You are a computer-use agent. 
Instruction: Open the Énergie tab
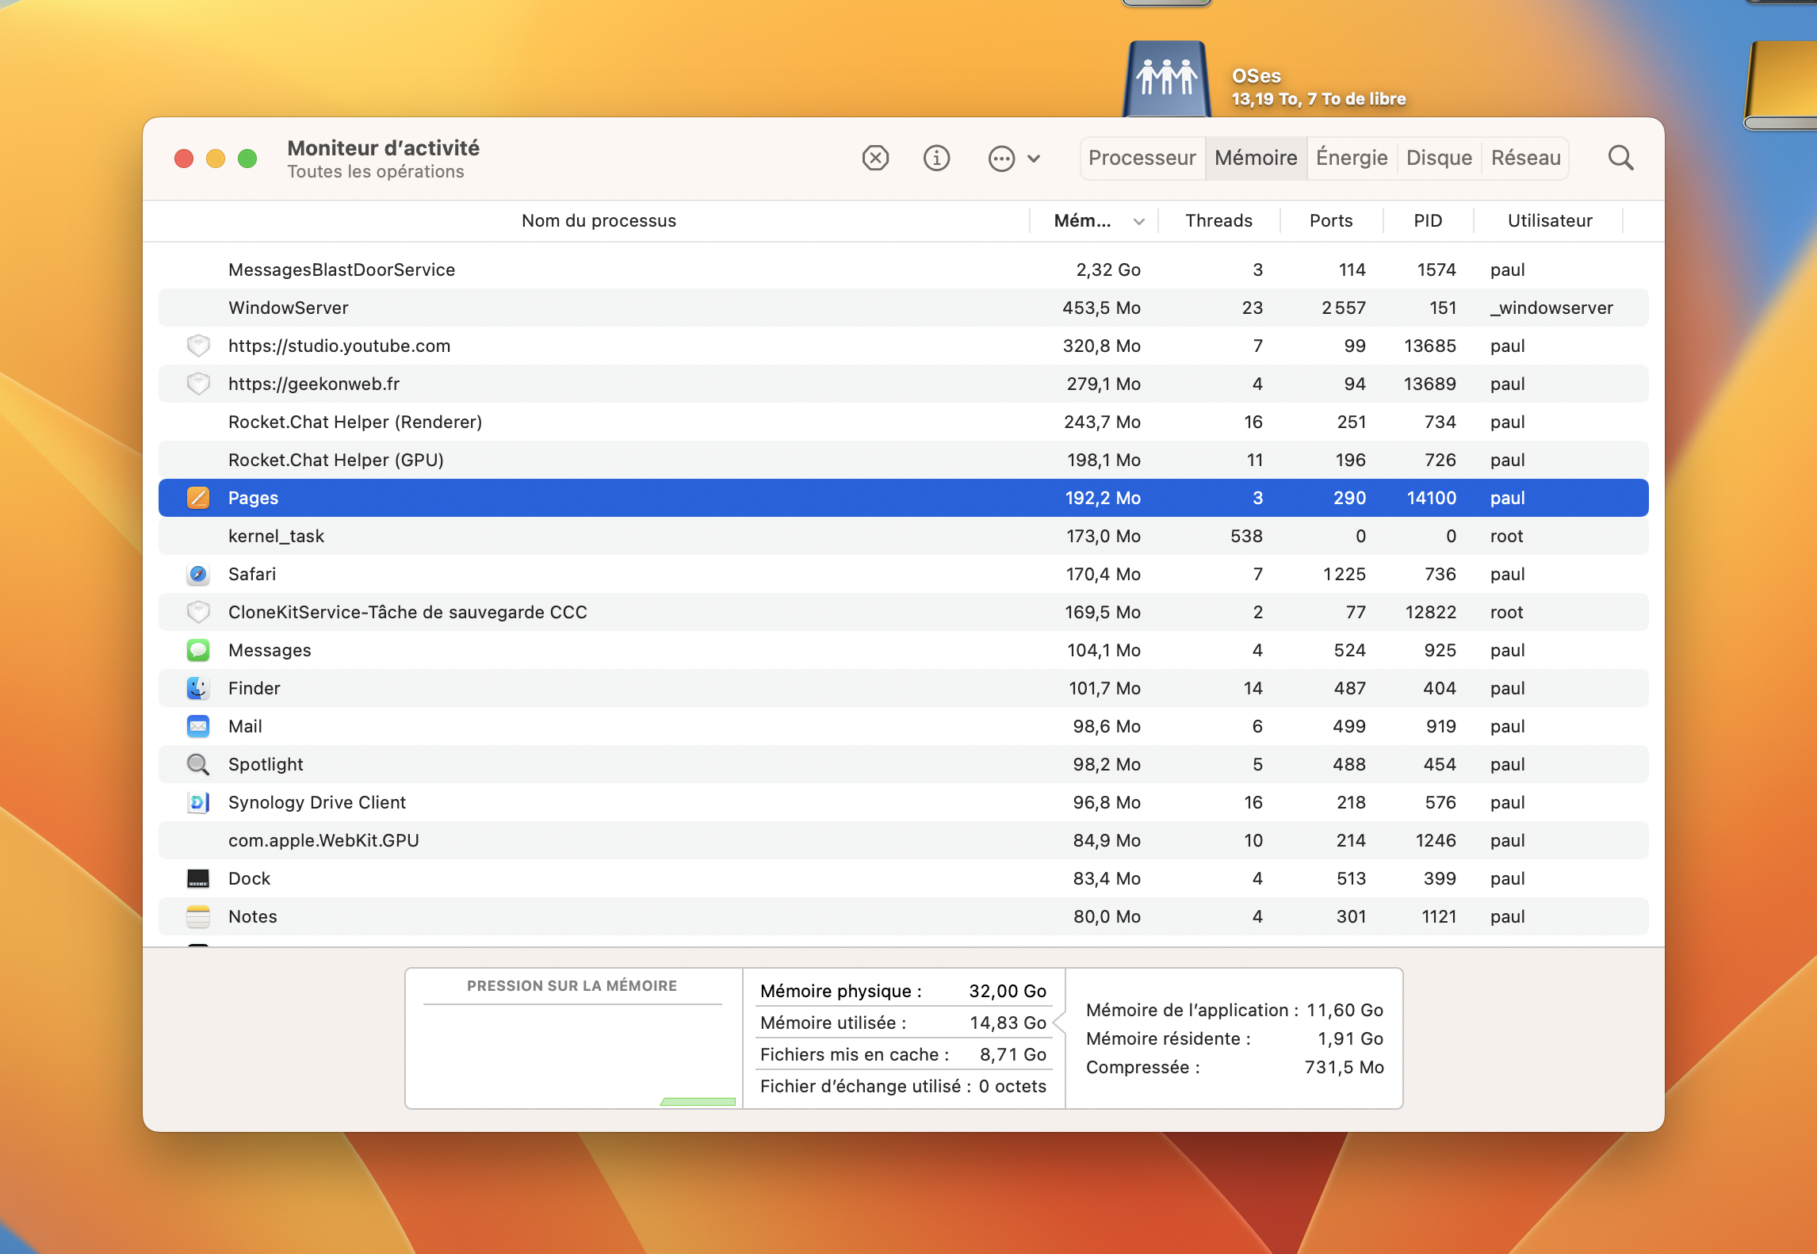[x=1352, y=158]
